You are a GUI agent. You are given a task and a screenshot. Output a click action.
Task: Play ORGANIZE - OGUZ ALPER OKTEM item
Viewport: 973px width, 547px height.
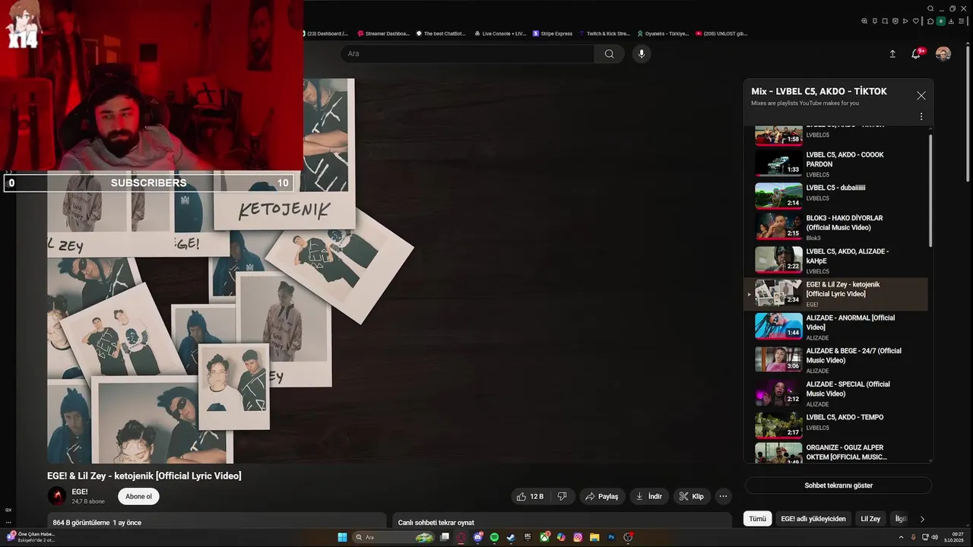pyautogui.click(x=835, y=453)
